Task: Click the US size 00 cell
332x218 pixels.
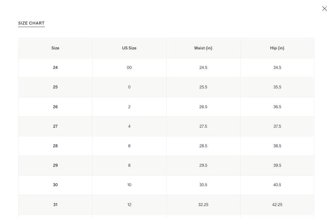Action: coord(129,68)
